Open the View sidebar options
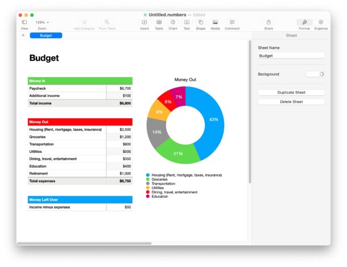347x267 pixels. [24, 22]
